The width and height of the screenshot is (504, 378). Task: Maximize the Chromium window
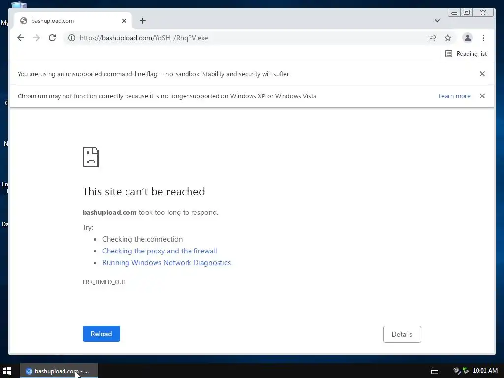pos(467,12)
